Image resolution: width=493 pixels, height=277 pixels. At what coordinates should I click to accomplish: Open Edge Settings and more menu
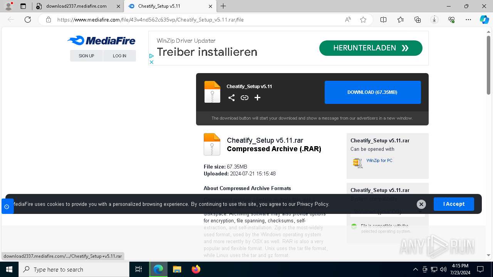(x=468, y=20)
